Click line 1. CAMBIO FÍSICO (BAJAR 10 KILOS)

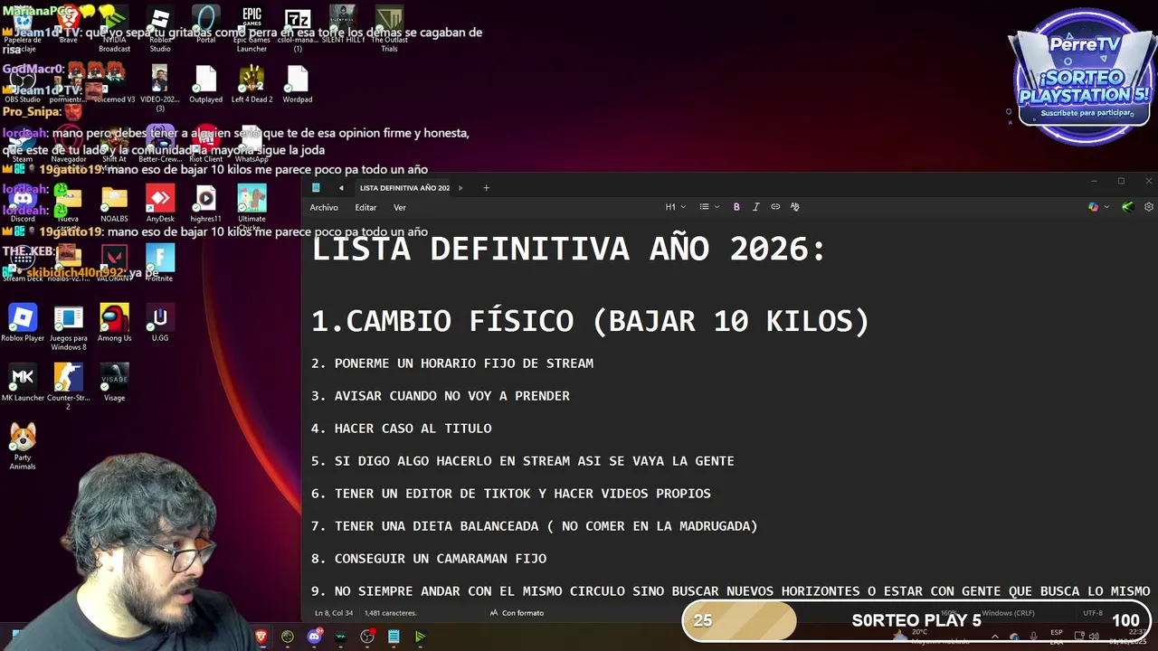pyautogui.click(x=591, y=321)
